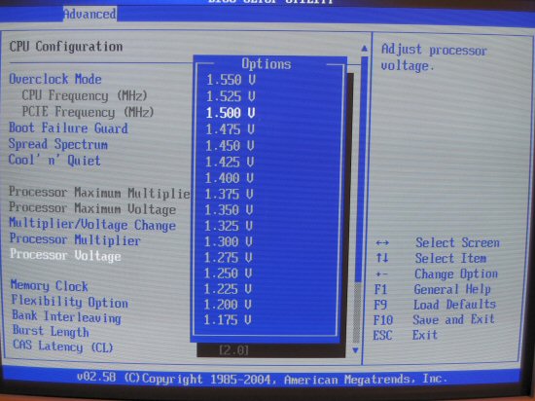Toggle the Cool' n' Quiet setting
Screen dimensions: 535x401
(x=54, y=160)
